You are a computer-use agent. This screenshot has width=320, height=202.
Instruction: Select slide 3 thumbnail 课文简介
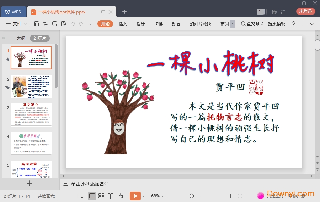[x=31, y=115]
